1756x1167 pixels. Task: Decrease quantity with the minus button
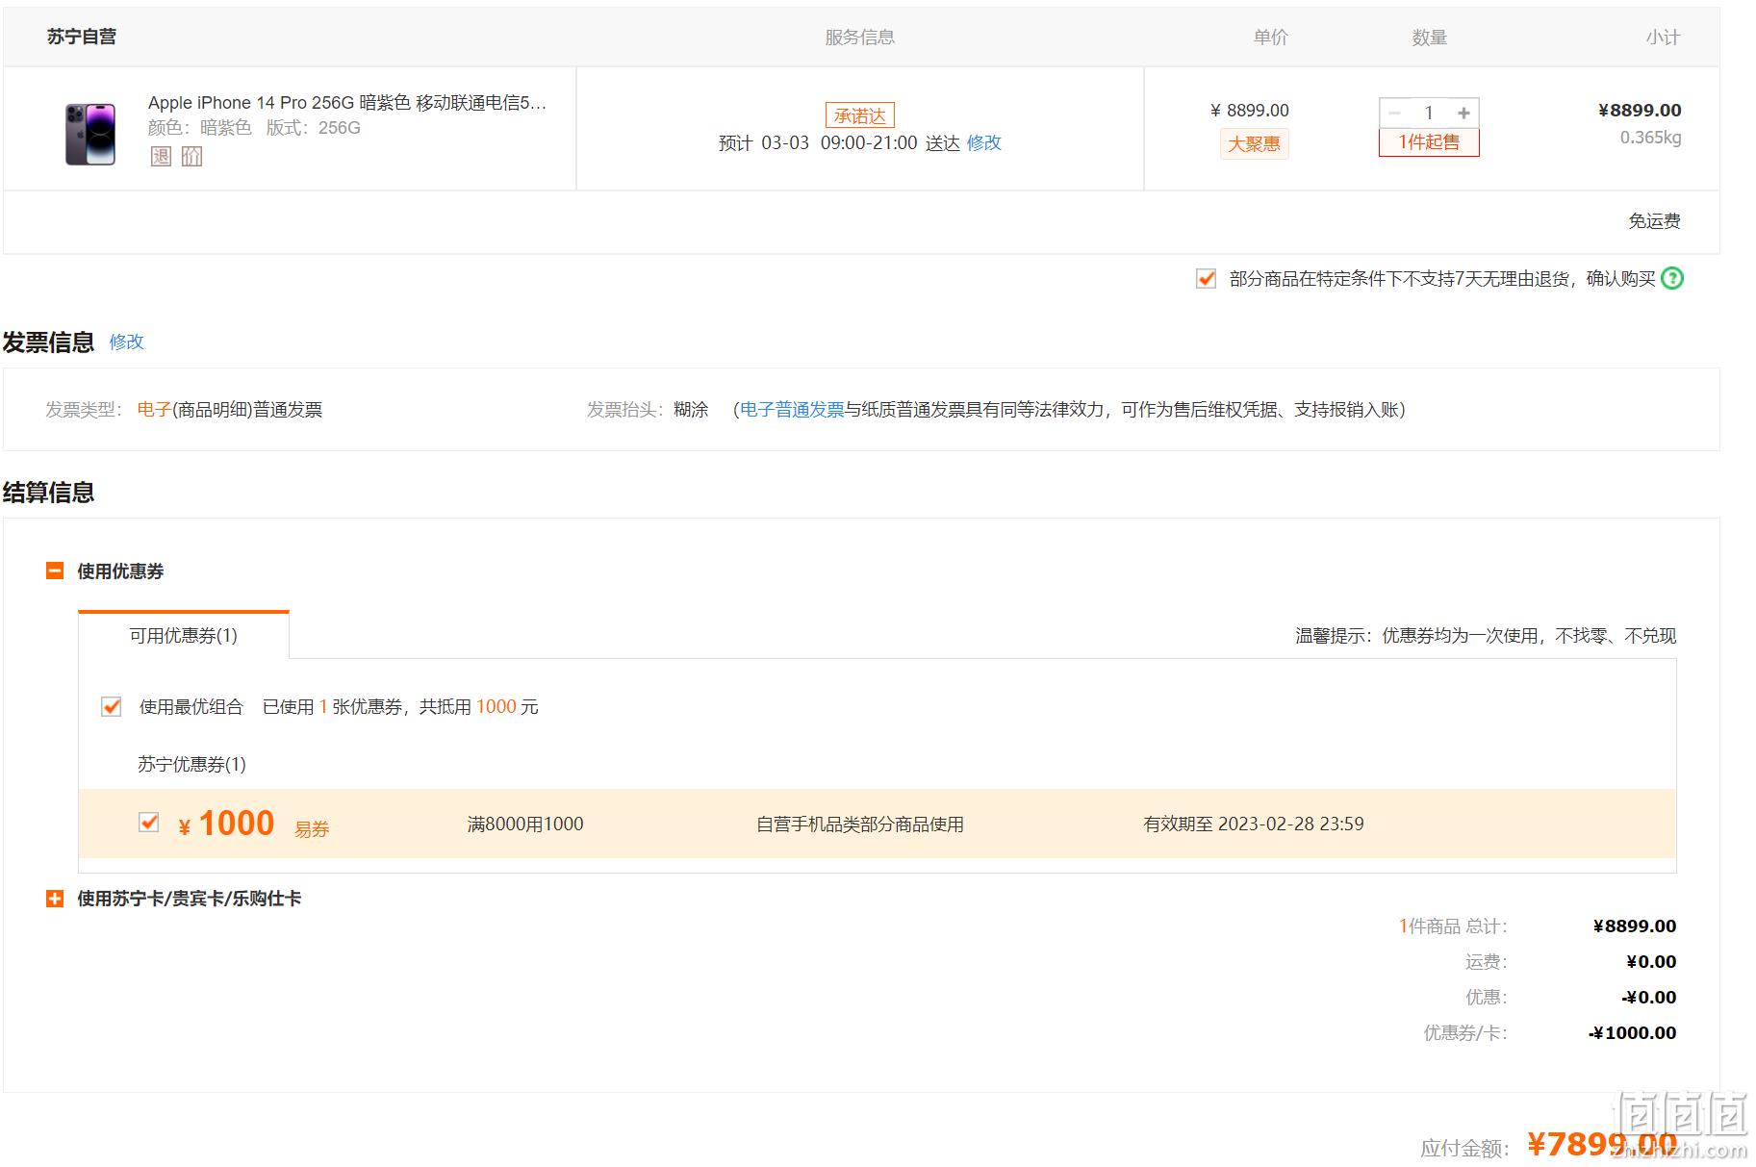[1395, 113]
